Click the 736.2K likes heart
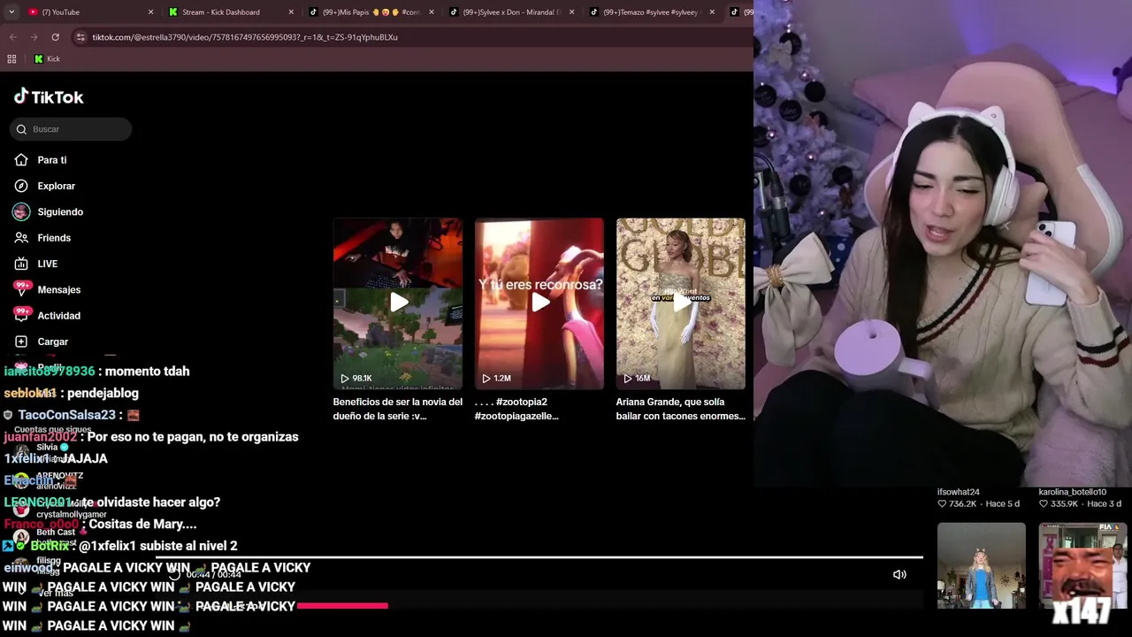Viewport: 1132px width, 637px height. pyautogui.click(x=942, y=504)
